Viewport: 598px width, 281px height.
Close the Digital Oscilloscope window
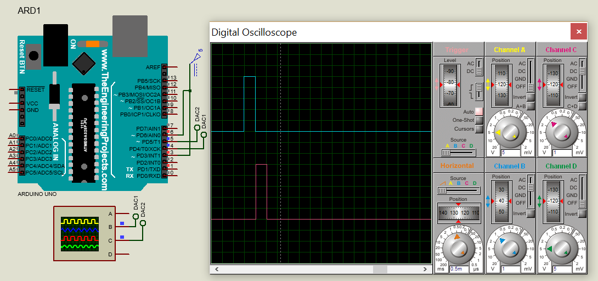pyautogui.click(x=579, y=32)
